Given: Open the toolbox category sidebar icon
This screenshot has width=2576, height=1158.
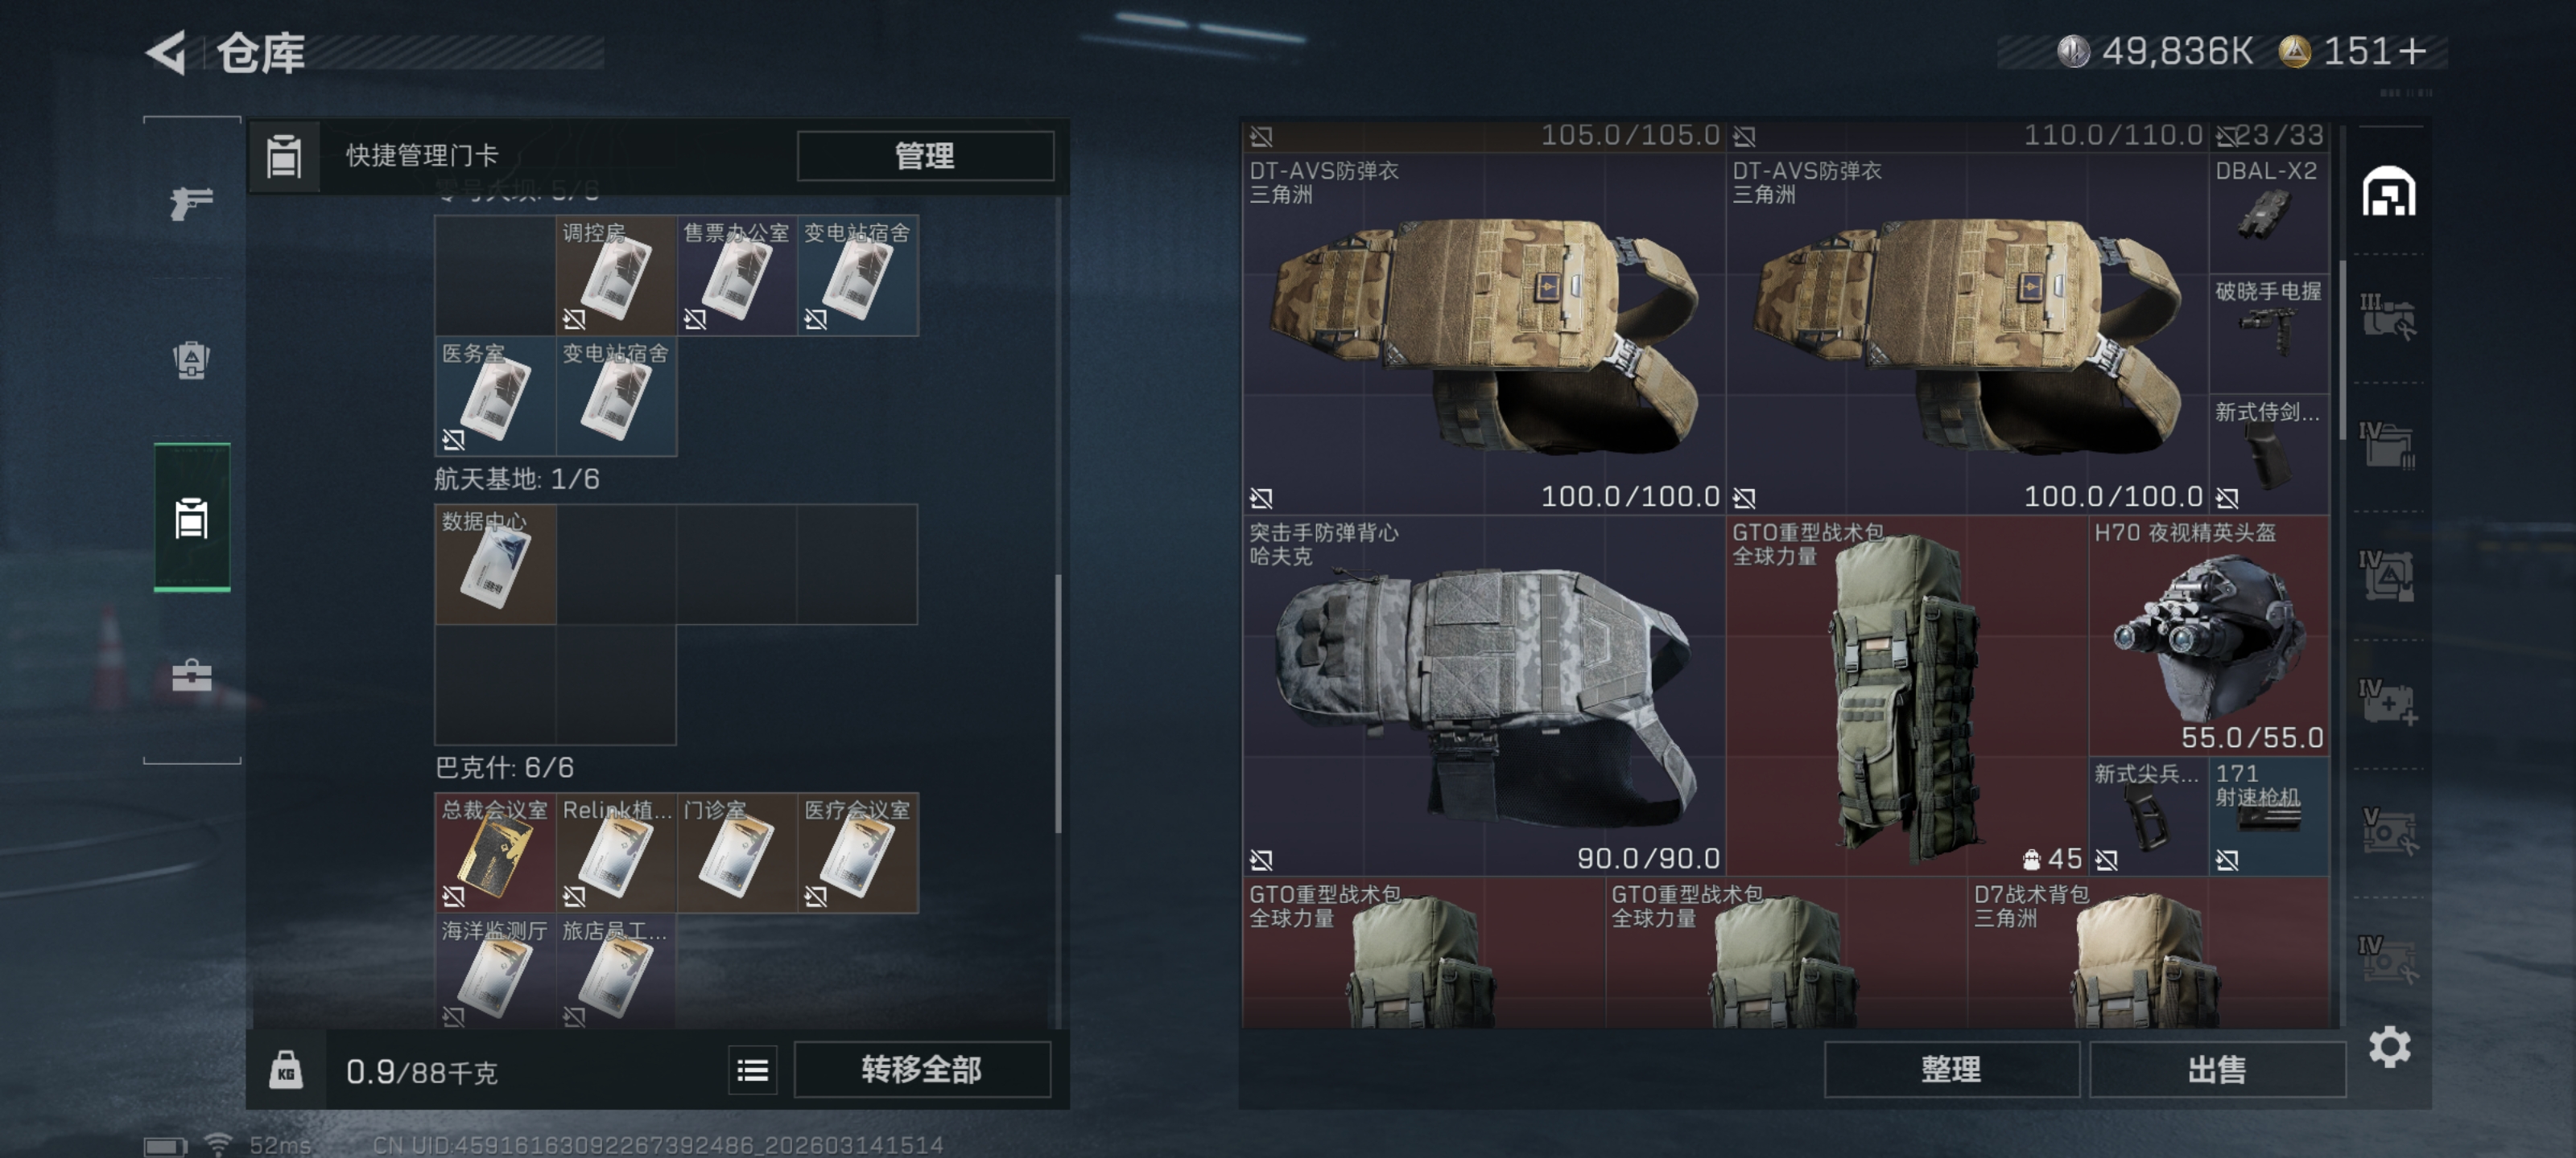Looking at the screenshot, I should pos(191,675).
